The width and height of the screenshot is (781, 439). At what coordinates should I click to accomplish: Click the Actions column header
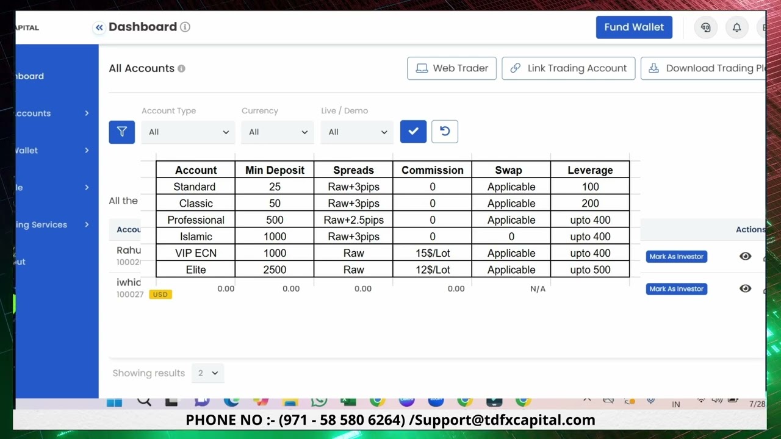click(x=750, y=230)
